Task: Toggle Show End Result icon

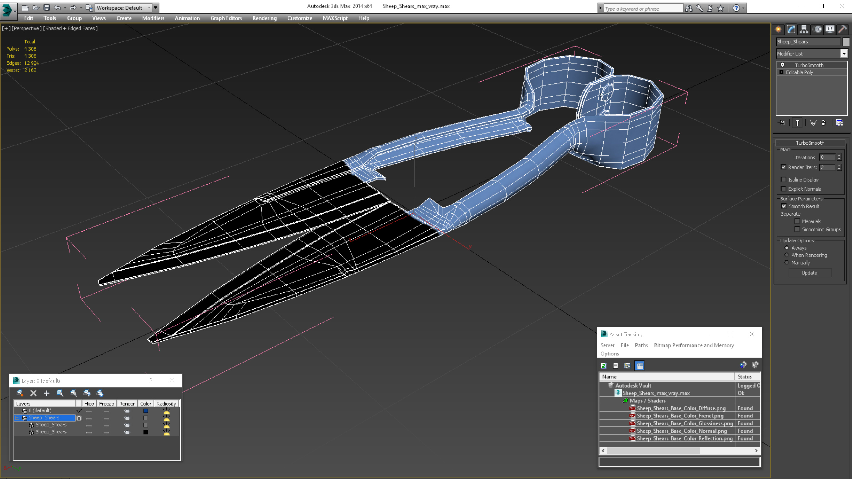Action: (x=798, y=123)
